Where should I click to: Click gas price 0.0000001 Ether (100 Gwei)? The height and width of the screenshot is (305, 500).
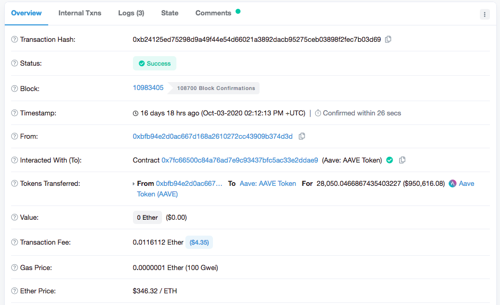(x=175, y=268)
